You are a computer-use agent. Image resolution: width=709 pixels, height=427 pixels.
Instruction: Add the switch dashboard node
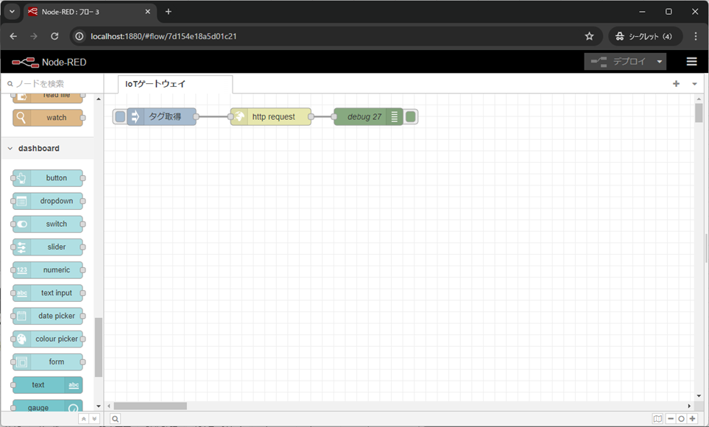(x=48, y=224)
